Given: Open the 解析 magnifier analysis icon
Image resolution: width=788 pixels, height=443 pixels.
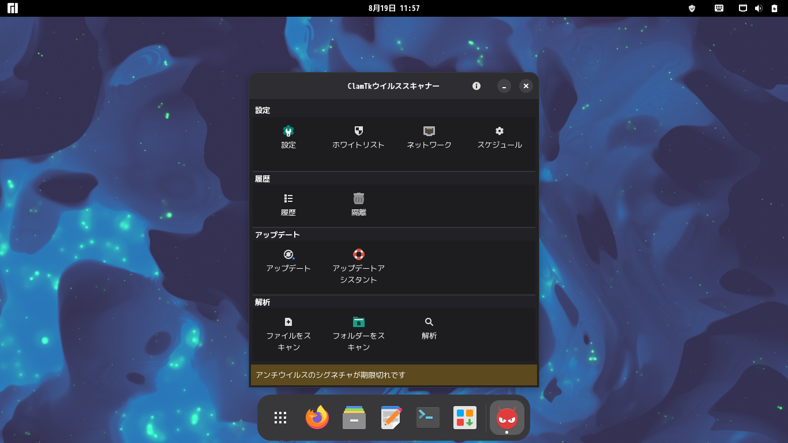Looking at the screenshot, I should click(429, 322).
